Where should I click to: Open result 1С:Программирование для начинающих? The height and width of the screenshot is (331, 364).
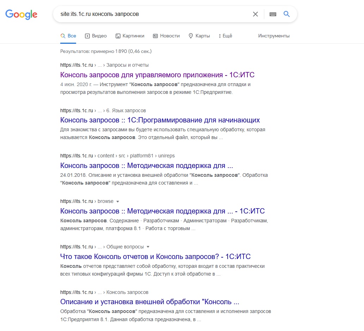click(x=160, y=120)
